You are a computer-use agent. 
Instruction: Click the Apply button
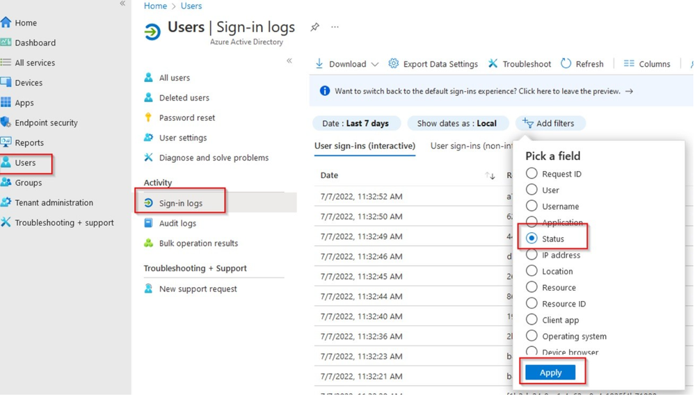(x=550, y=373)
